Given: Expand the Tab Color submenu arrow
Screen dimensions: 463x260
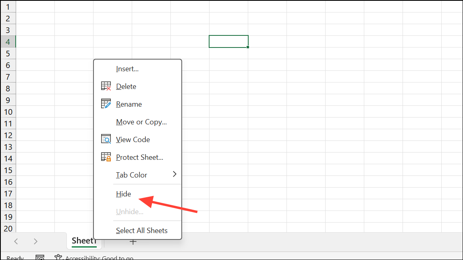Looking at the screenshot, I should [x=174, y=174].
